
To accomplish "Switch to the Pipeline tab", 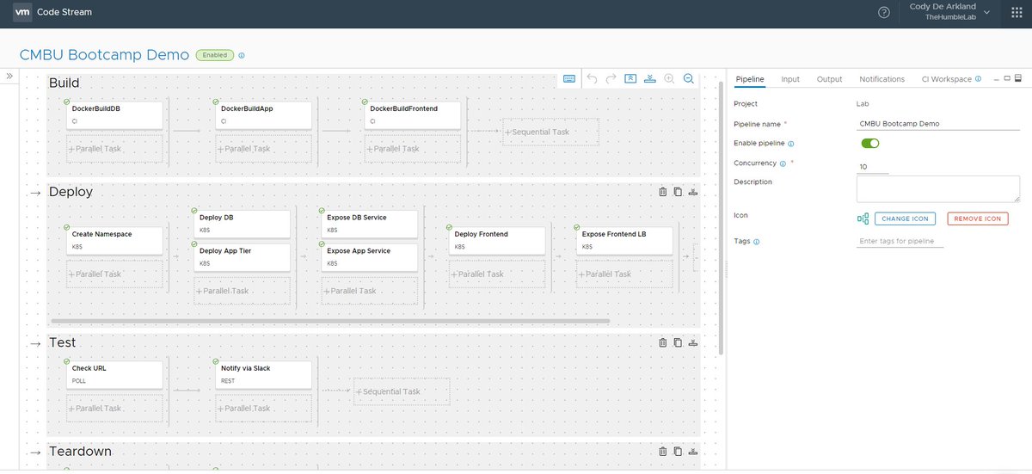I will 749,79.
